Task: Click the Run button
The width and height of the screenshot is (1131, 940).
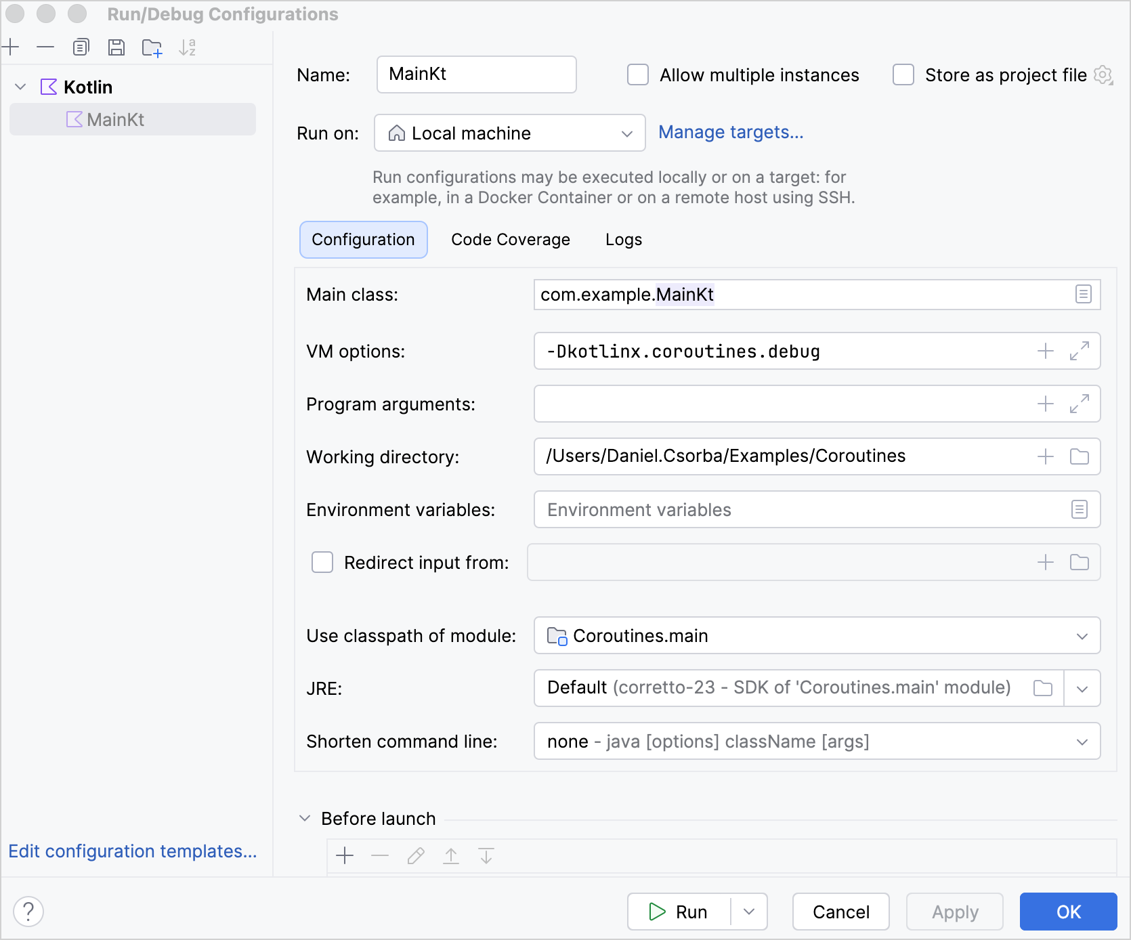Action: (x=679, y=912)
